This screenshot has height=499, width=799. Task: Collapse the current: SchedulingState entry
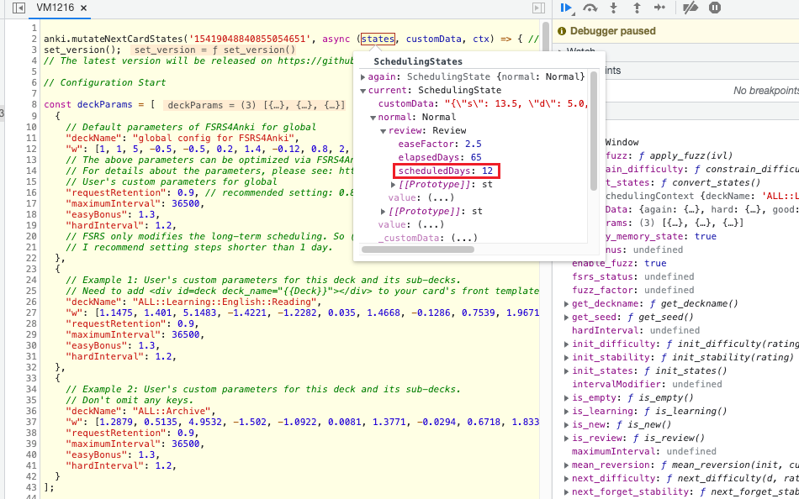(364, 90)
